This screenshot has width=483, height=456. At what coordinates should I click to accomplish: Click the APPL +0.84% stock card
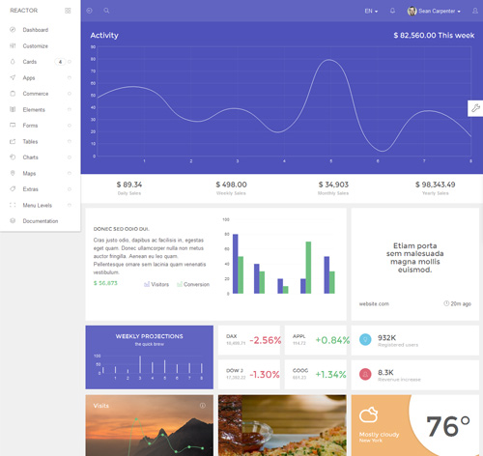tap(316, 340)
